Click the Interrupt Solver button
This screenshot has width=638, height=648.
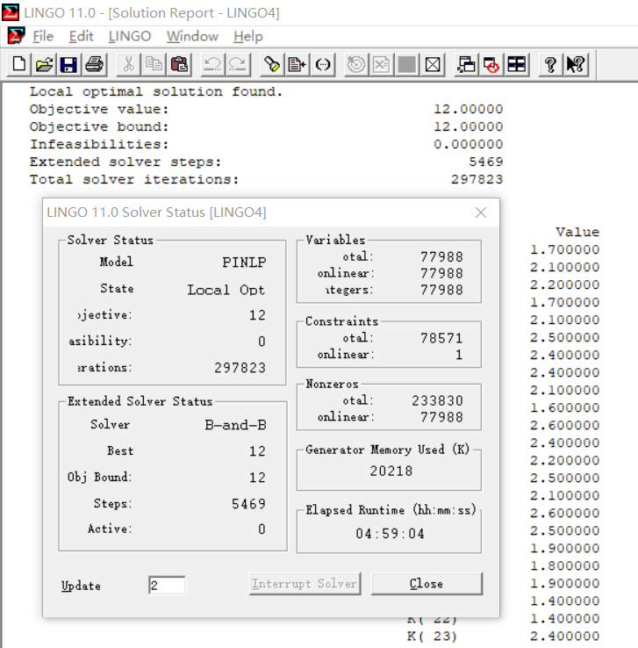coord(305,584)
